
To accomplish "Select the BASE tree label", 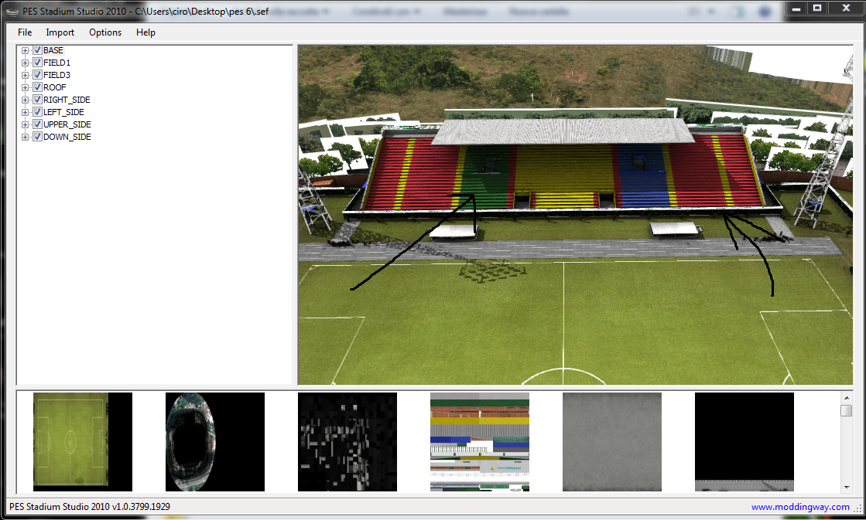I will [53, 50].
